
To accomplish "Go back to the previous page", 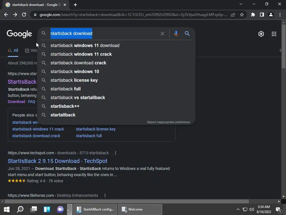I will click(x=6, y=15).
